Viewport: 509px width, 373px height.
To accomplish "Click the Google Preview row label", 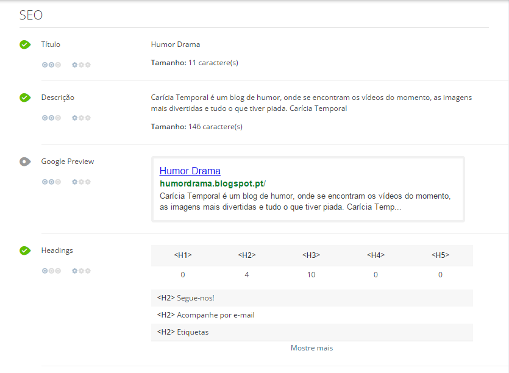I will click(x=68, y=162).
